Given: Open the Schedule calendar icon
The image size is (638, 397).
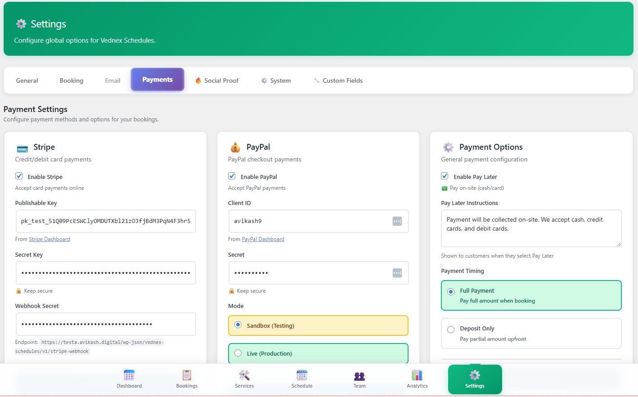Looking at the screenshot, I should click(302, 375).
